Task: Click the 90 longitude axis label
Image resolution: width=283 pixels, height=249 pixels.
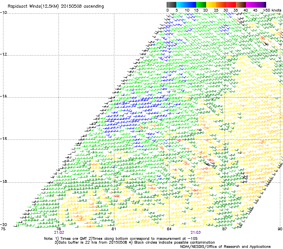Action: click(x=280, y=229)
